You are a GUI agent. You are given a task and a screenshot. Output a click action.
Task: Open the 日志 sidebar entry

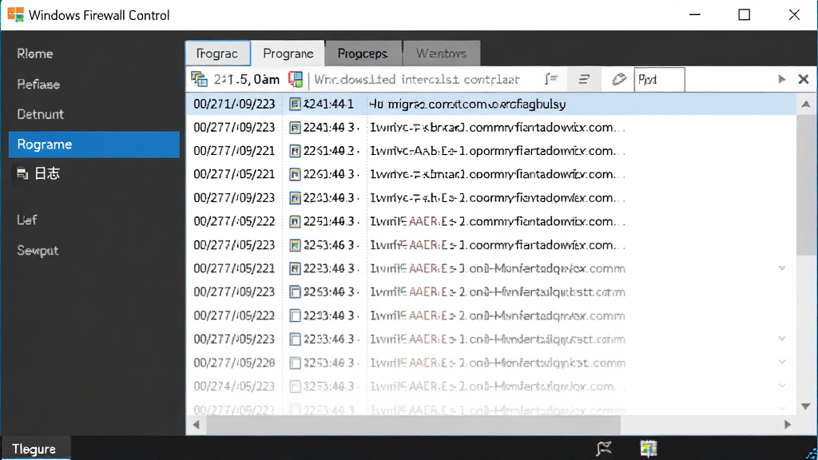pos(47,173)
